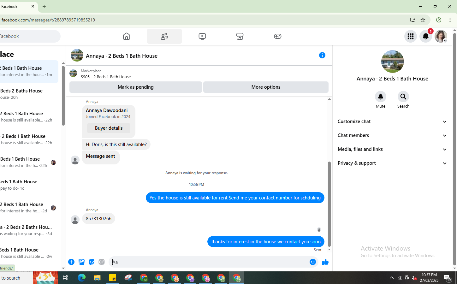Open the chat waiting for response from 3d

[x=28, y=230]
